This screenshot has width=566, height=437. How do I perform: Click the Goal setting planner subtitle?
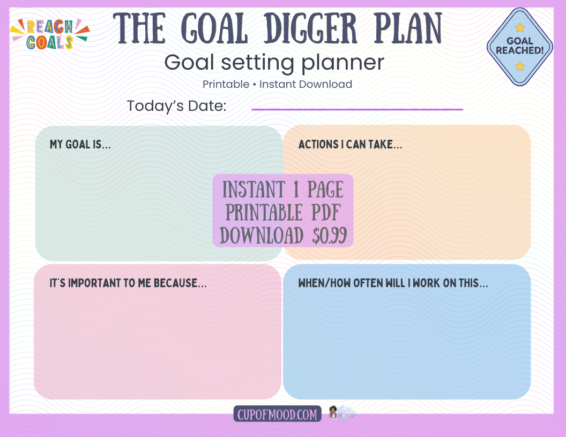click(x=274, y=63)
